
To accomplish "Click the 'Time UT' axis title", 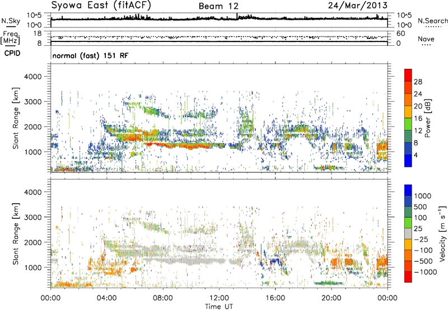I will tap(219, 307).
